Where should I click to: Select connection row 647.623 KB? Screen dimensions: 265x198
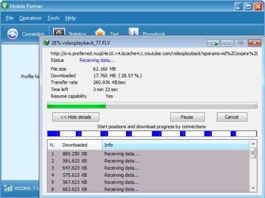pyautogui.click(x=148, y=168)
